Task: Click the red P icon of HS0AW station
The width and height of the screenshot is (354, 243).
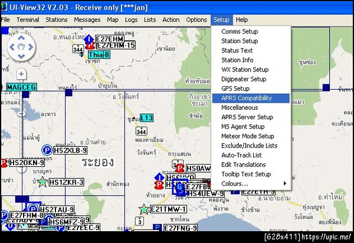Action: coord(180,168)
